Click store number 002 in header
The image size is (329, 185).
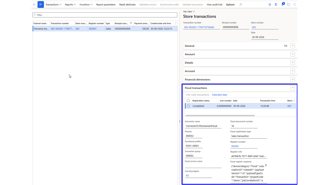(254, 27)
